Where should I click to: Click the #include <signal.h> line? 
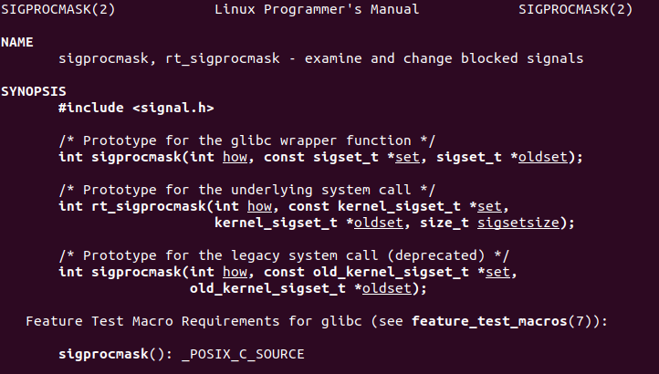click(x=136, y=108)
